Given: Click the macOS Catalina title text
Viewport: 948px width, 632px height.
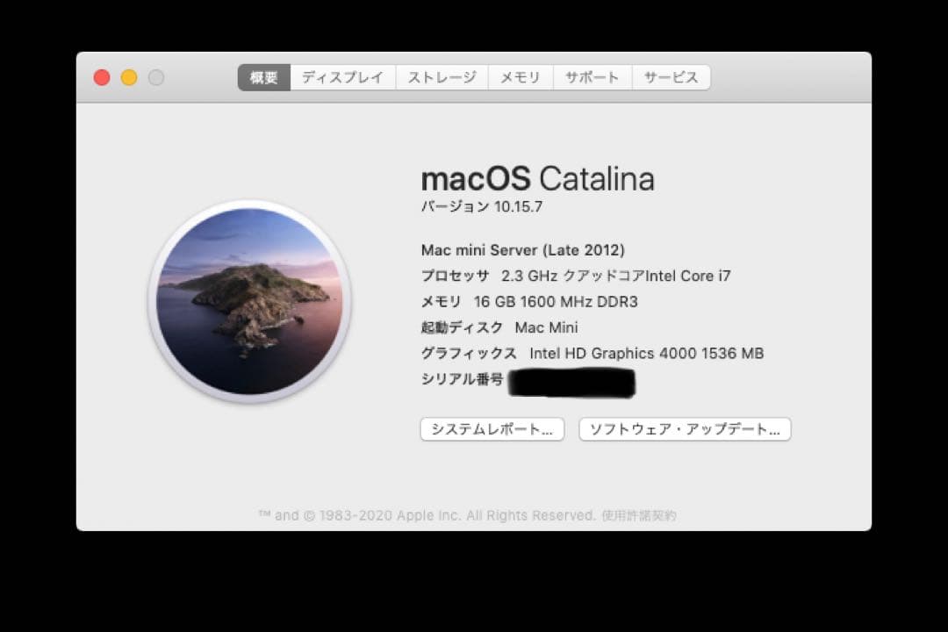Looking at the screenshot, I should [x=539, y=178].
